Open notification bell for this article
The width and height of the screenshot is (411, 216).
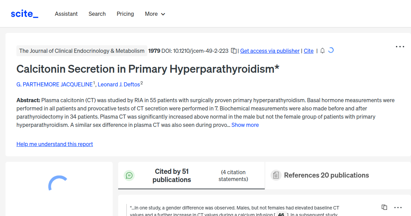coord(322,50)
